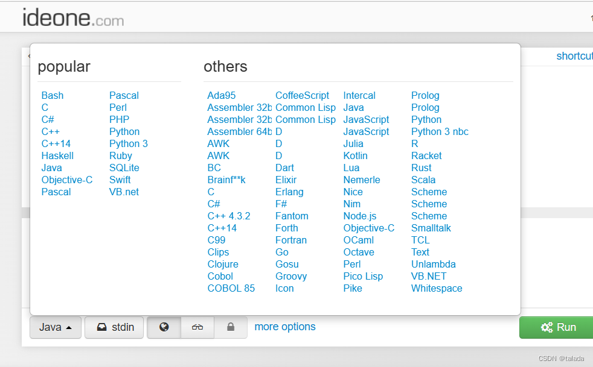Choose Rust as the language
593x367 pixels.
click(422, 168)
